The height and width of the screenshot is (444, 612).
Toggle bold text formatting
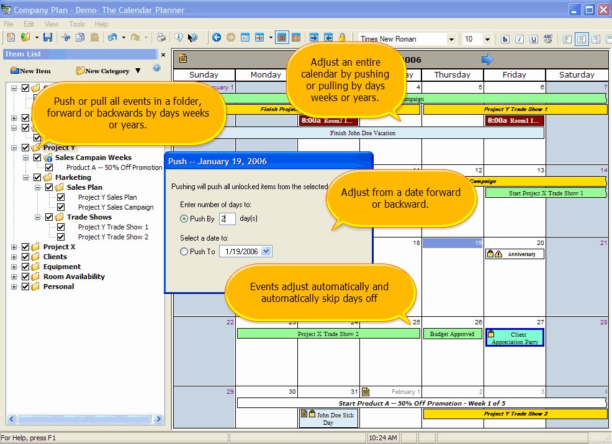pos(505,39)
